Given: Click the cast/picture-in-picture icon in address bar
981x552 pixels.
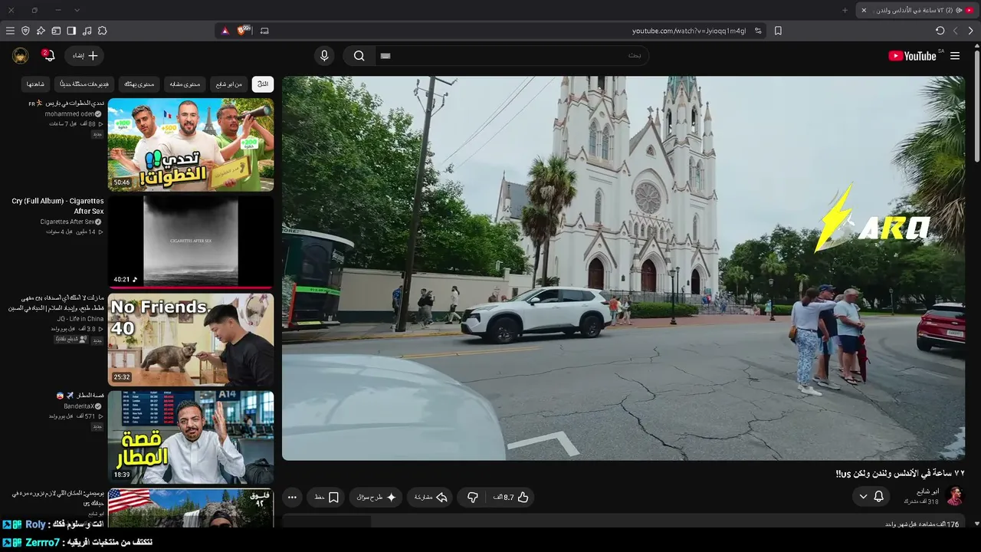Looking at the screenshot, I should click(265, 31).
